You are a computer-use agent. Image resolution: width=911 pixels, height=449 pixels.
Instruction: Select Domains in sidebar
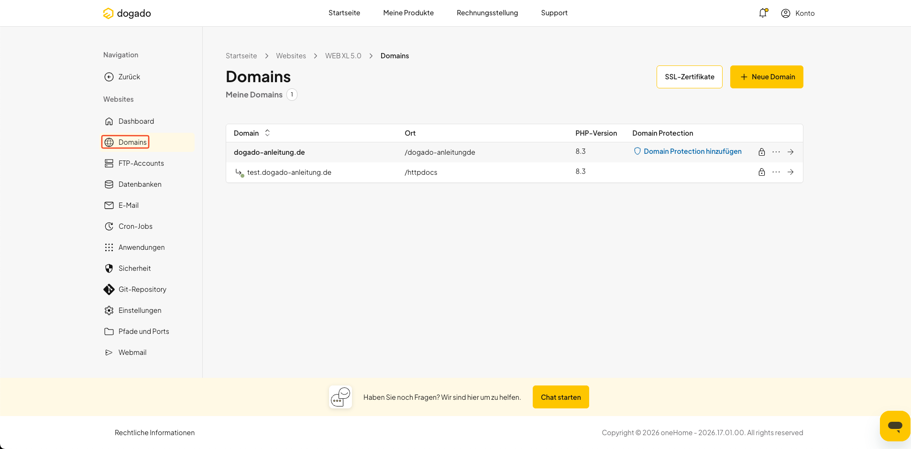(x=125, y=142)
